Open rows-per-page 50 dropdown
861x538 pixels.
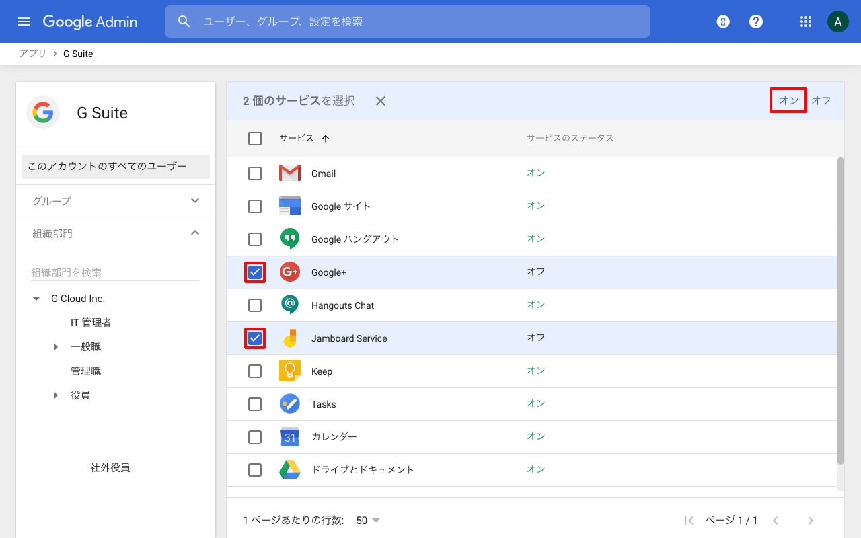(369, 521)
